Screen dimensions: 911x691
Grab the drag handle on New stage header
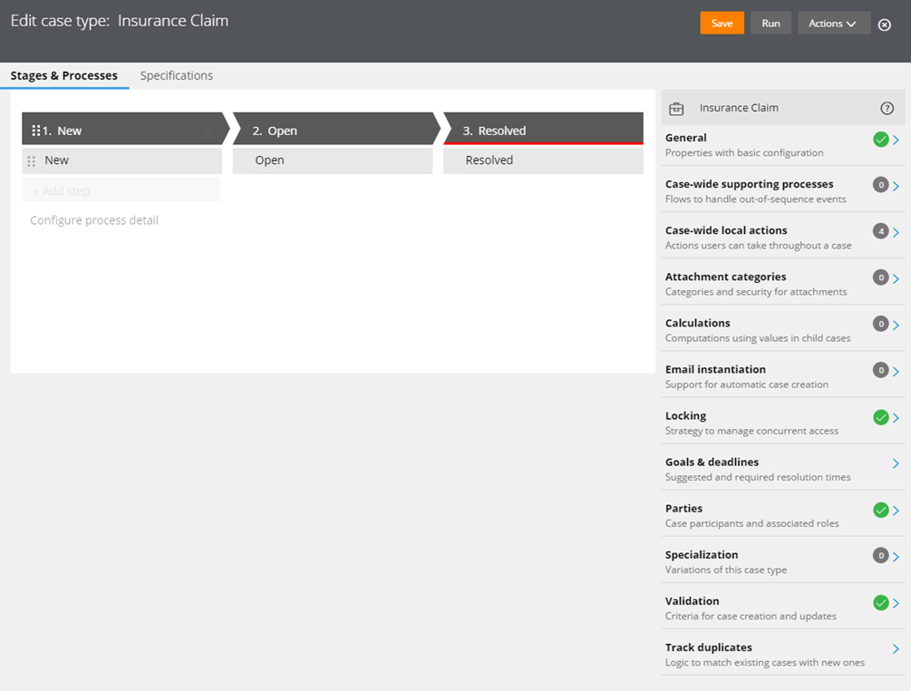point(36,131)
